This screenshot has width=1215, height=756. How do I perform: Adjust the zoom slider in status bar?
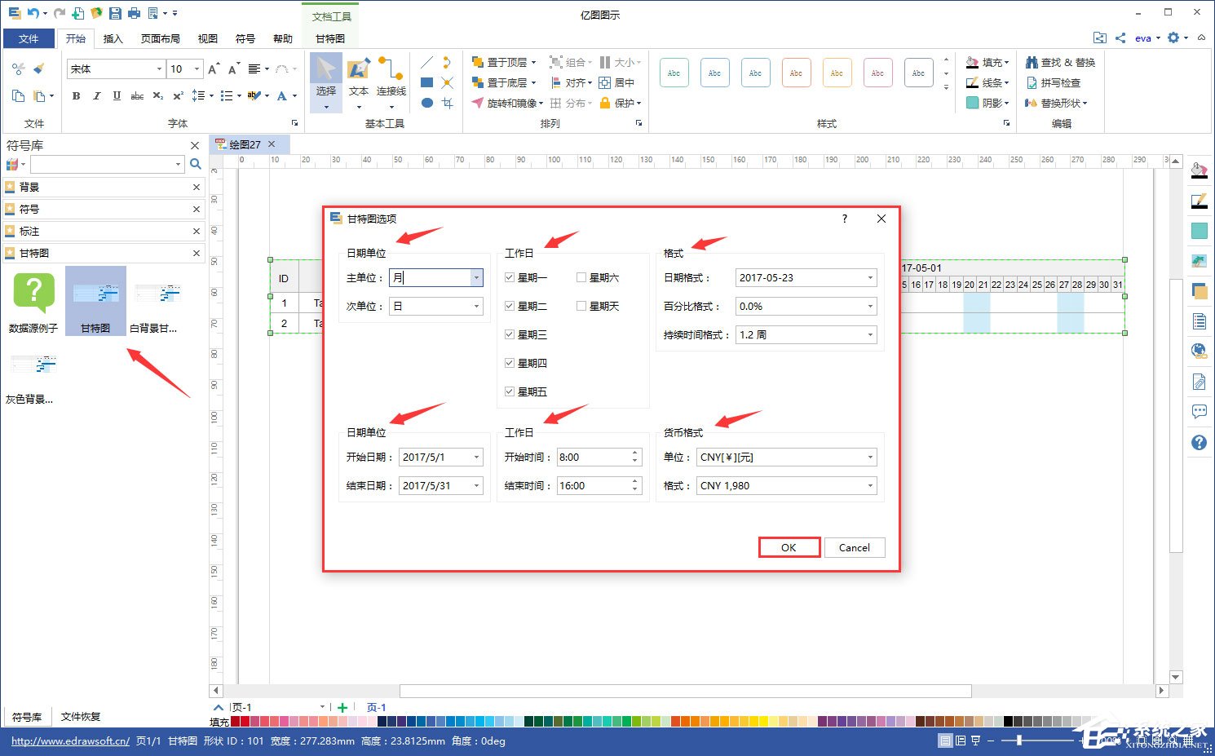coord(1019,741)
